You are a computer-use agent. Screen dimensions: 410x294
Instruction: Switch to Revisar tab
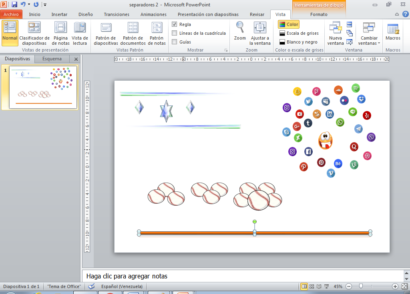point(257,14)
